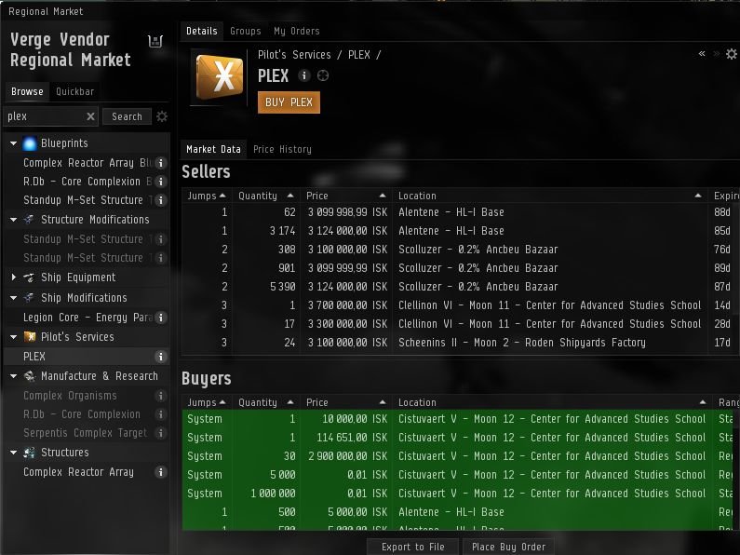
Task: Collapse the Structure Modifications group
Action: click(13, 220)
